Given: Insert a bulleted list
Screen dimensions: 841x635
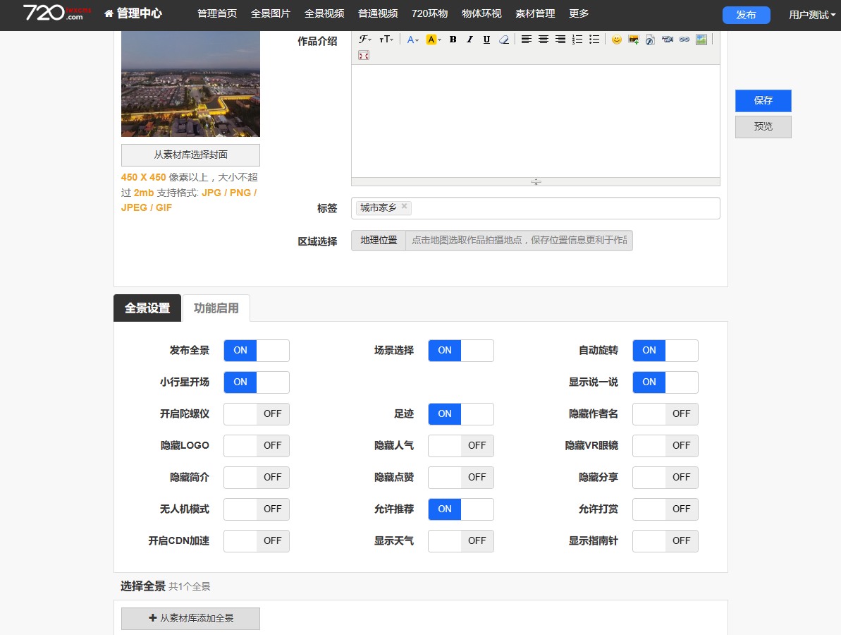Looking at the screenshot, I should (x=594, y=40).
